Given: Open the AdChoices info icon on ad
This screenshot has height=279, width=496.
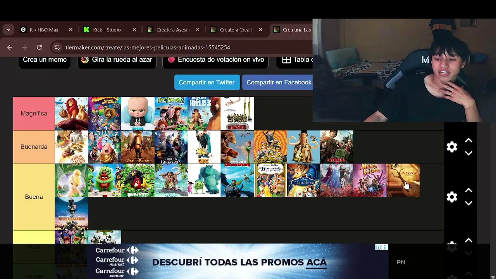Looking at the screenshot, I should pyautogui.click(x=378, y=247).
